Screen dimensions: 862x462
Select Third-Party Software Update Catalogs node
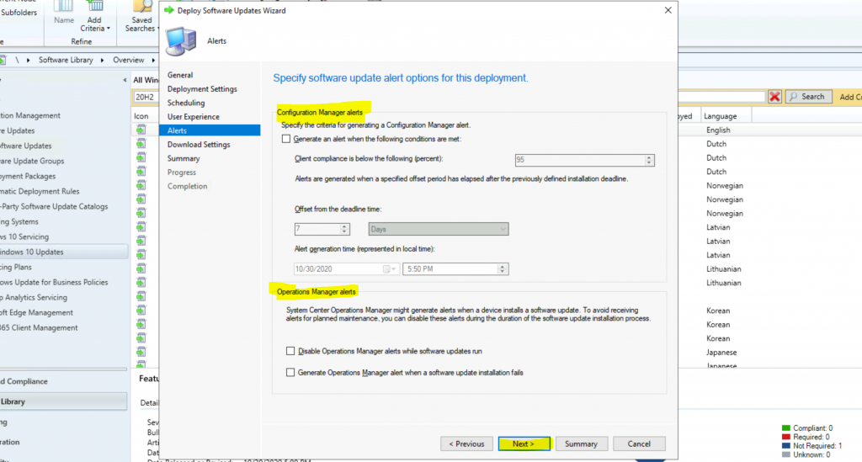[x=54, y=206]
